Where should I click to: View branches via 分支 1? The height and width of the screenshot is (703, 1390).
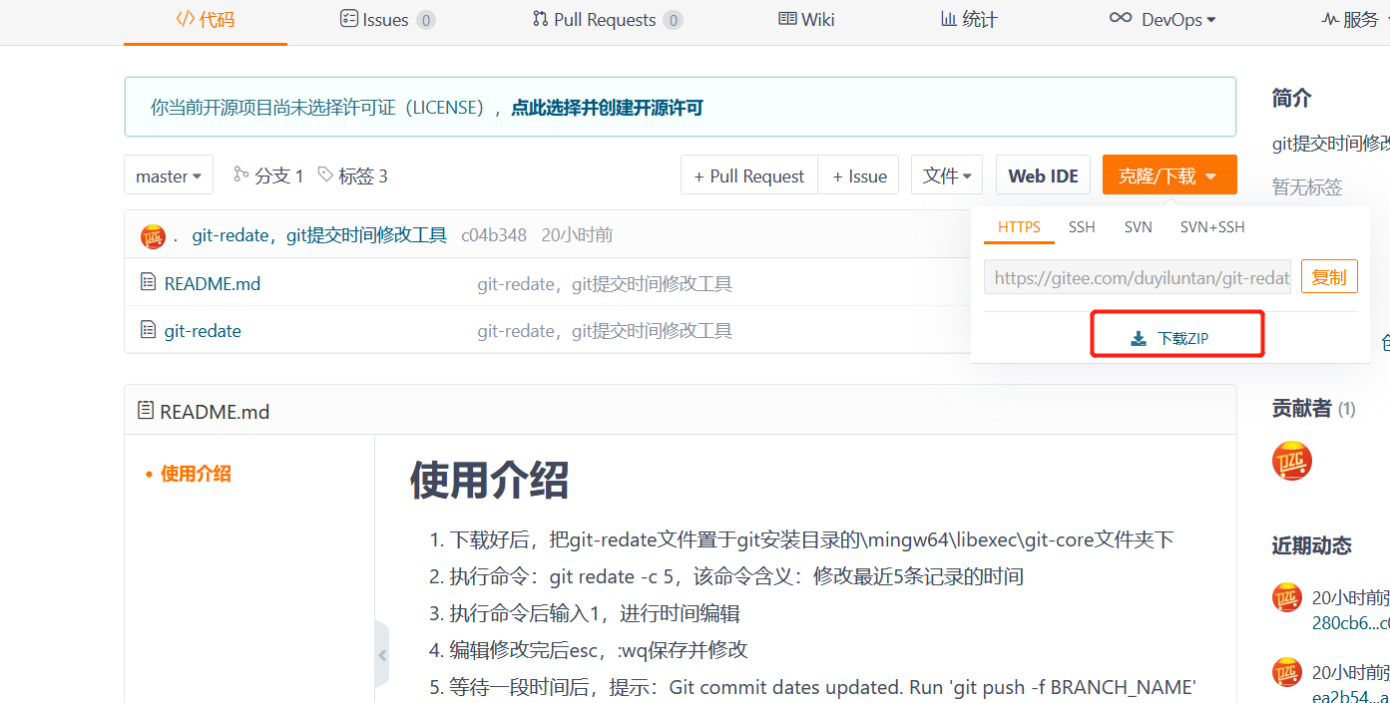pyautogui.click(x=268, y=176)
